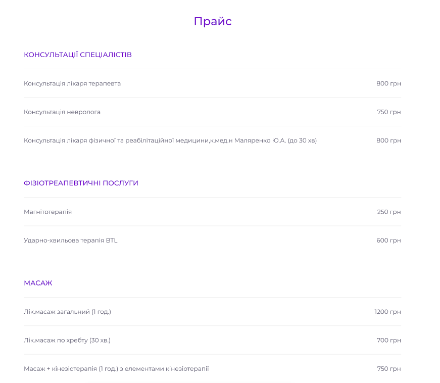Image resolution: width=440 pixels, height=383 pixels.
Task: Select the "КОНСУЛЬТАЦІЇ СПЕЦІАЛІСТІВ" section heading
Action: pyautogui.click(x=78, y=55)
